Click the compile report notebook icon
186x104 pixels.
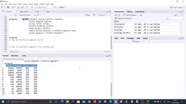pyautogui.click(x=44, y=15)
